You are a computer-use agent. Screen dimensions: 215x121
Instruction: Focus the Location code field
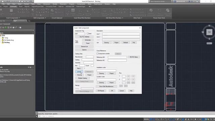click(x=106, y=80)
